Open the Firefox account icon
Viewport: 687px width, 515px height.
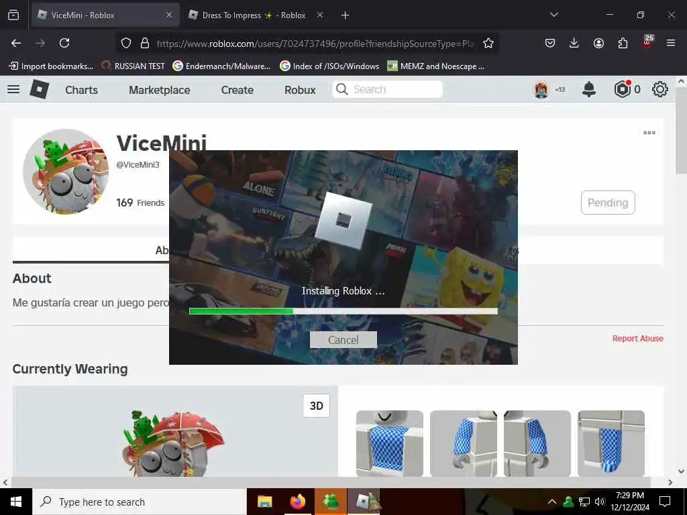(598, 43)
